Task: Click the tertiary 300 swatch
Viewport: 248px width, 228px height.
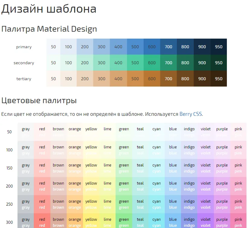Action: (x=102, y=79)
